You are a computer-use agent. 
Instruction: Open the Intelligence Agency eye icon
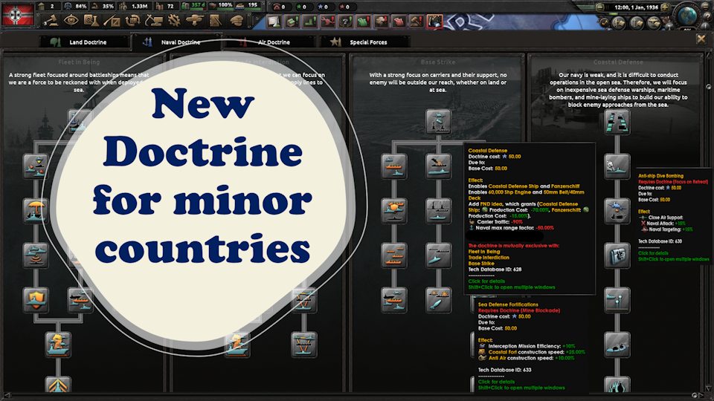(x=71, y=21)
